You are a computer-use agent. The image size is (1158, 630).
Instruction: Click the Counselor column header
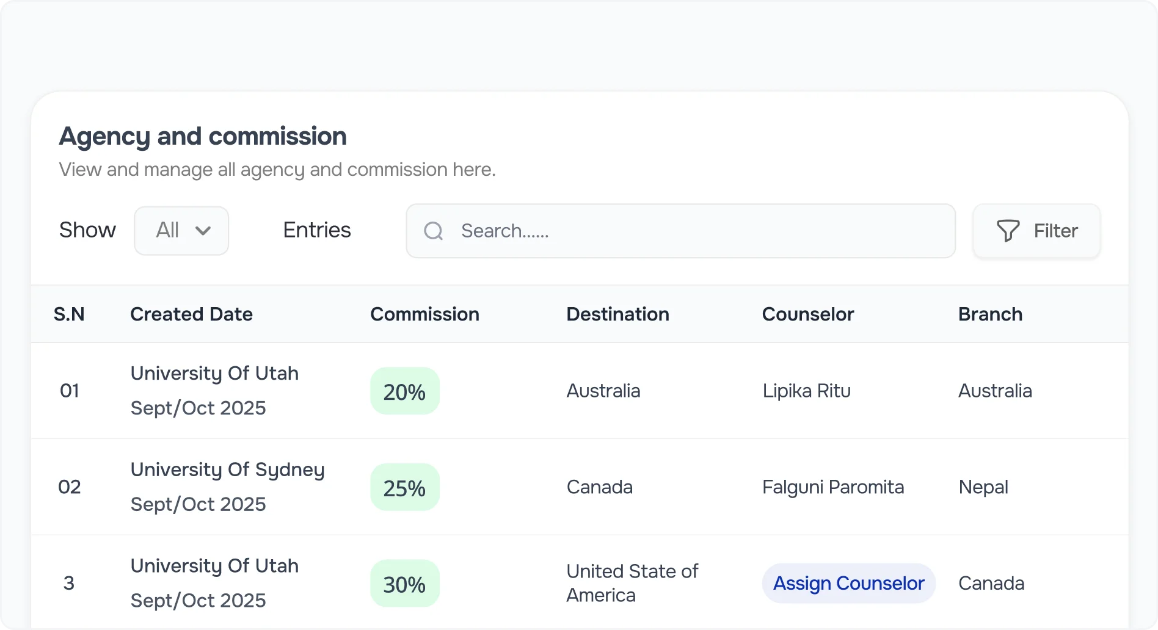coord(807,314)
